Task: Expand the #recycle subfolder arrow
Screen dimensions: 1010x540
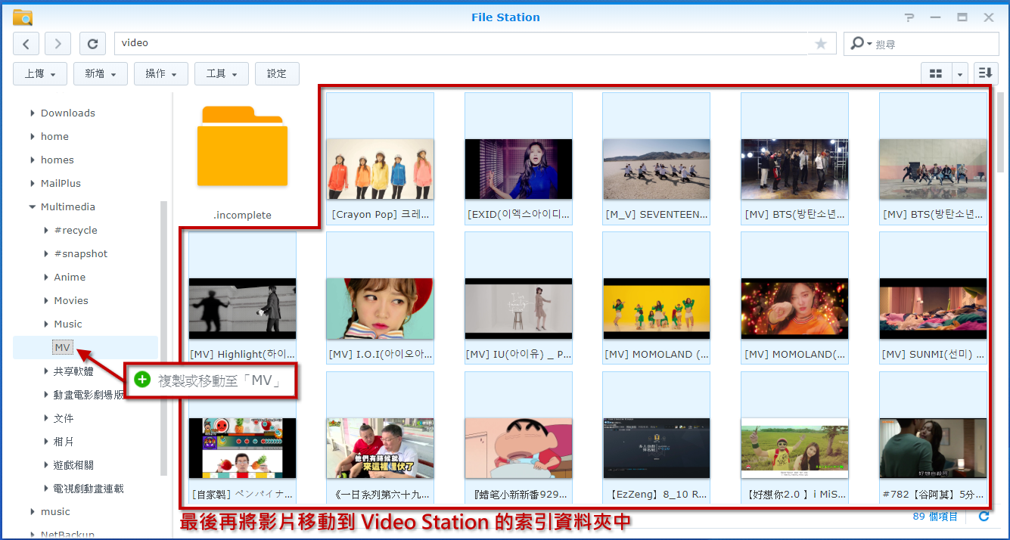Action: click(x=46, y=231)
